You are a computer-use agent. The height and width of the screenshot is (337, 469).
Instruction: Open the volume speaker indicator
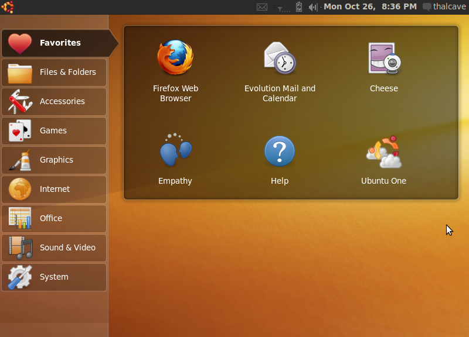[x=313, y=7]
